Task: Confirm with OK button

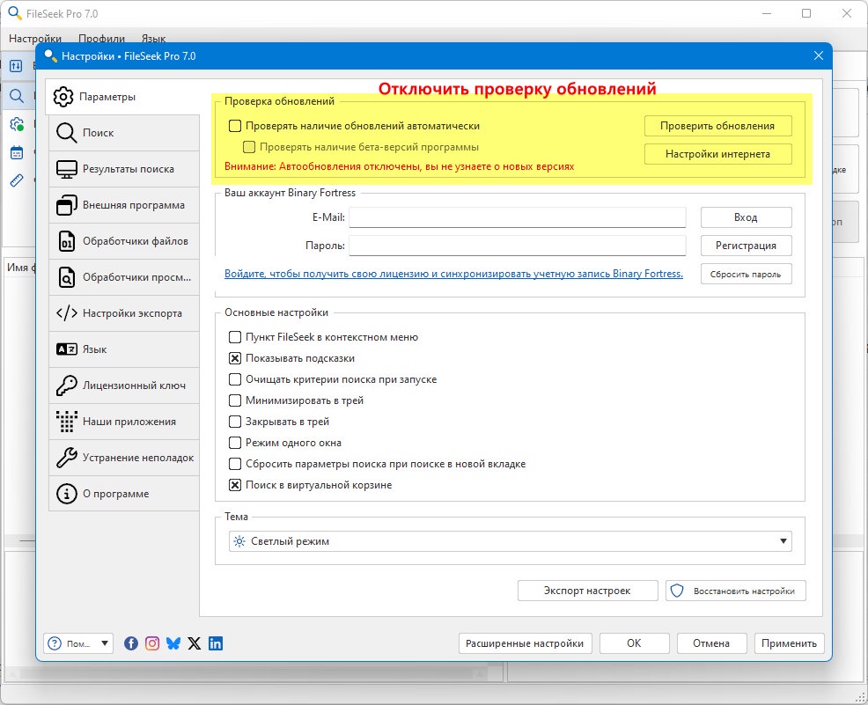Action: (x=634, y=643)
